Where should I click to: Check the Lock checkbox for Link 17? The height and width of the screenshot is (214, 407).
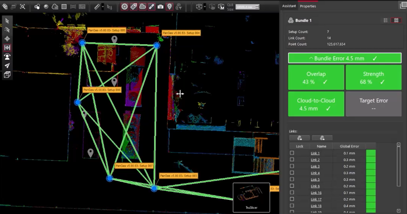click(292, 199)
